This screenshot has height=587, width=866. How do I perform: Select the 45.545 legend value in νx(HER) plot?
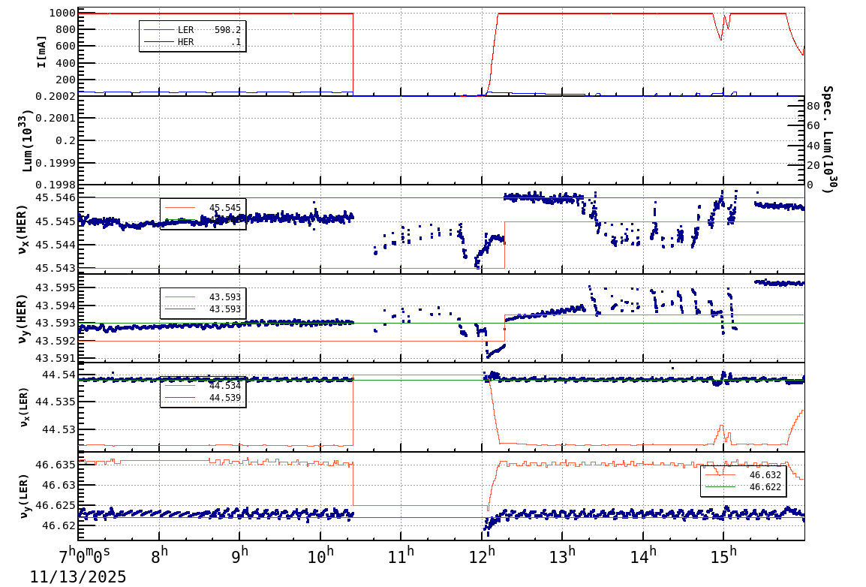(225, 207)
